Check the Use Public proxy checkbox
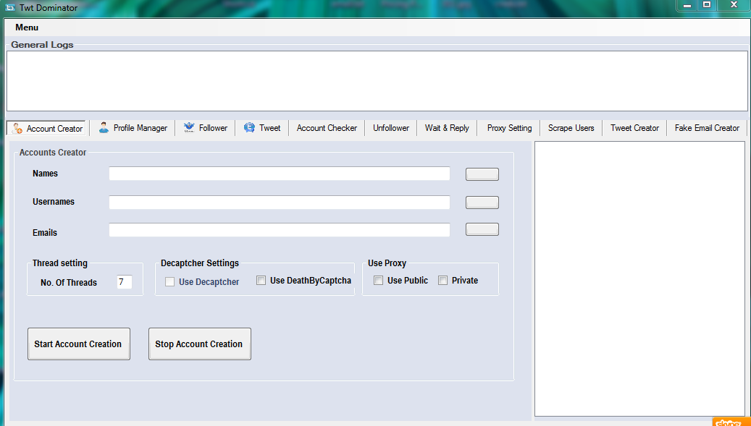Screen dimensions: 751x426 pyautogui.click(x=378, y=280)
